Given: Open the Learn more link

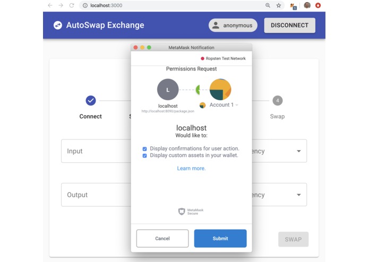Looking at the screenshot, I should tap(191, 169).
